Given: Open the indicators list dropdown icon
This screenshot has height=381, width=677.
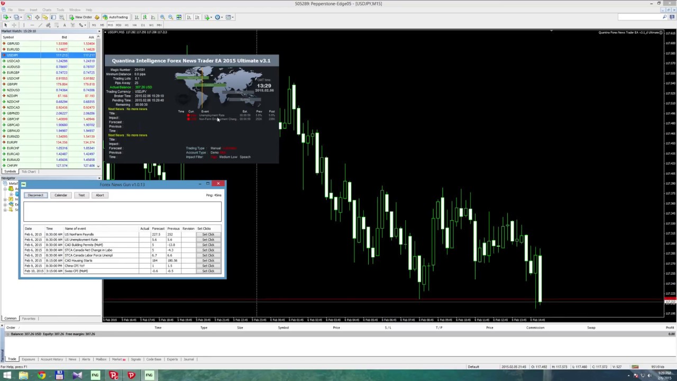Looking at the screenshot, I should click(208, 17).
